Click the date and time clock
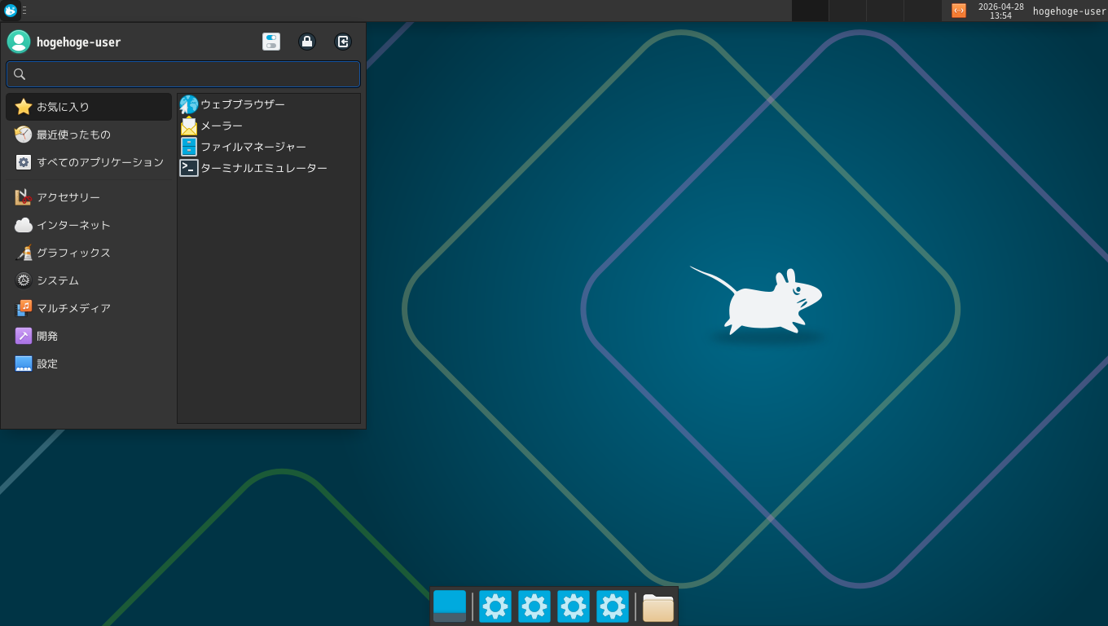Screen dimensions: 1108x626 coord(1000,11)
